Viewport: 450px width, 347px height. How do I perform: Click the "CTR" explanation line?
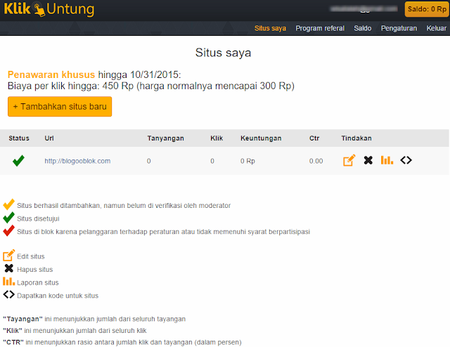[x=122, y=342]
